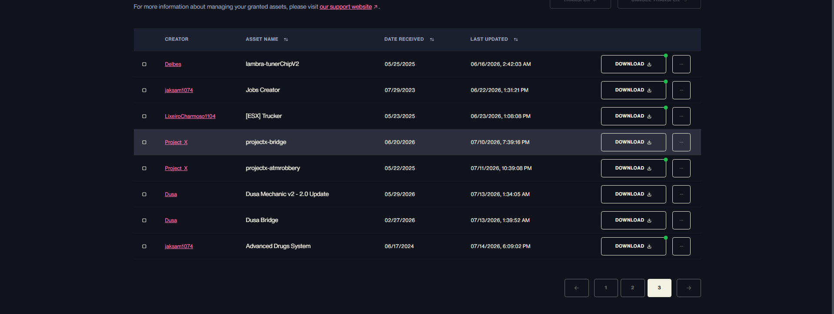This screenshot has width=834, height=314.
Task: Click last updated 07/10/2026, 7:39:16 PM
Action: coord(500,142)
